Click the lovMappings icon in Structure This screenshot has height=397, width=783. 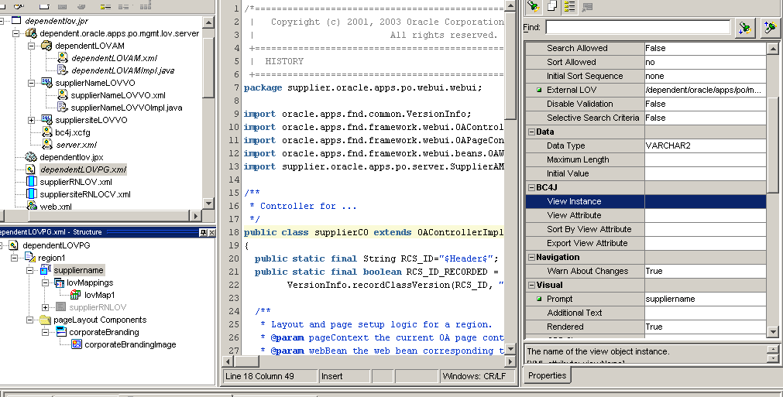(60, 282)
